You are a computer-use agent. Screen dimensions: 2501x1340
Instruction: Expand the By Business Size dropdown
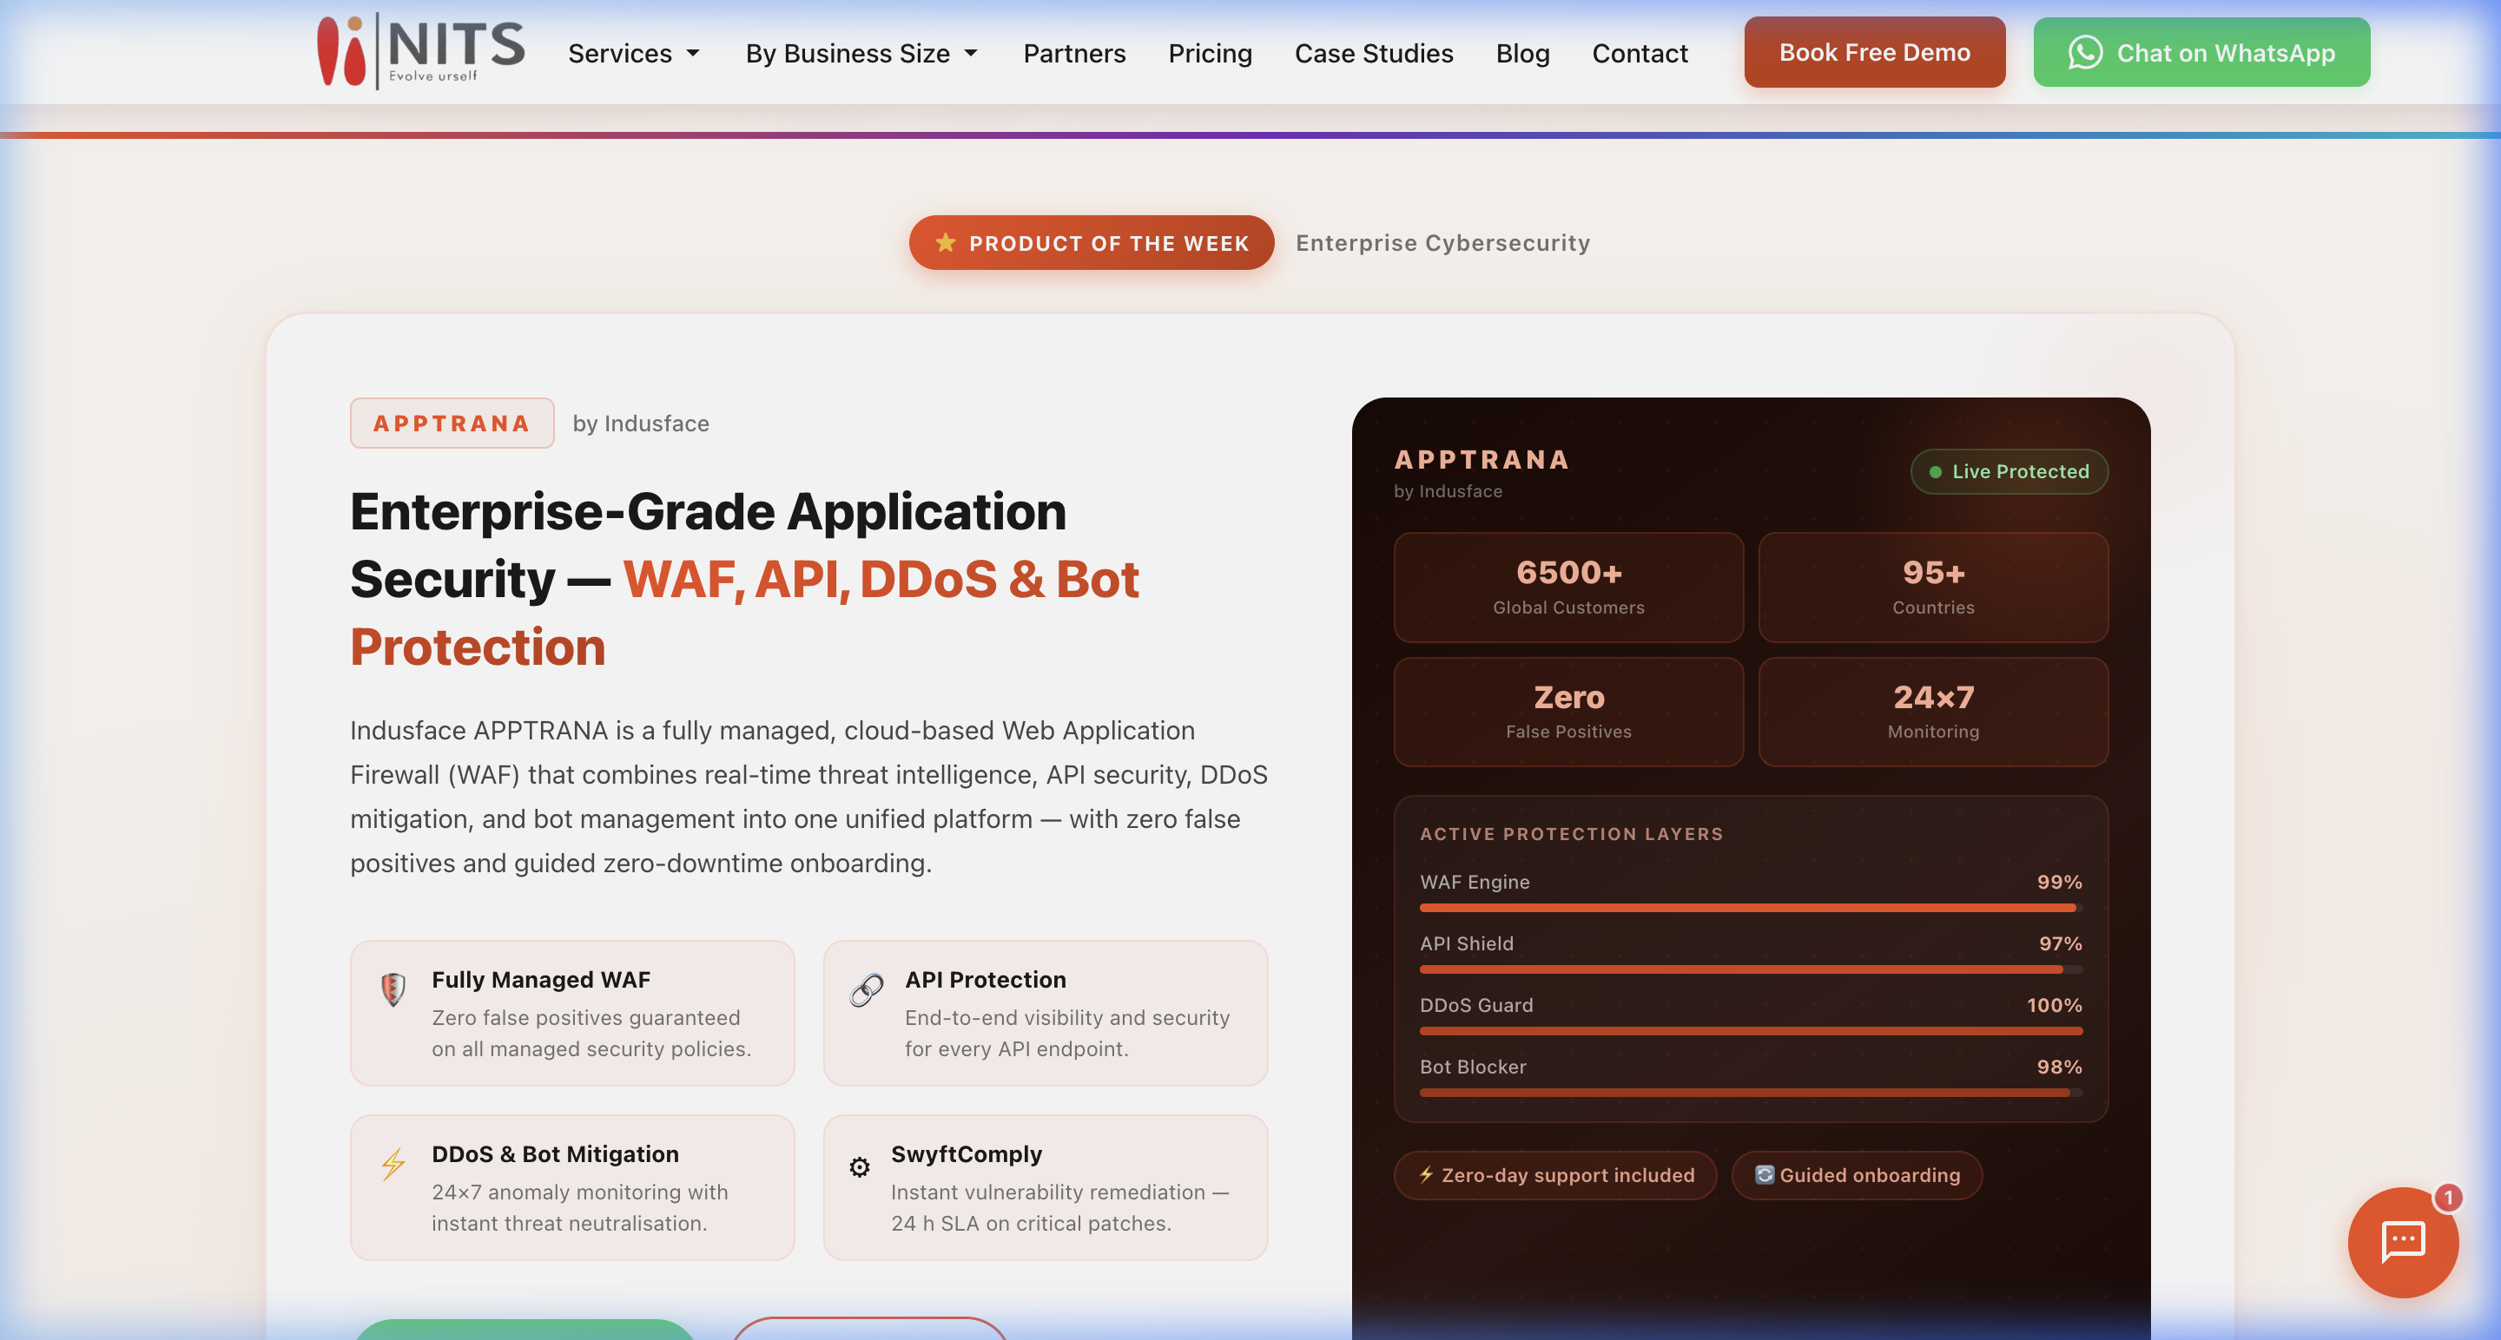pos(861,53)
